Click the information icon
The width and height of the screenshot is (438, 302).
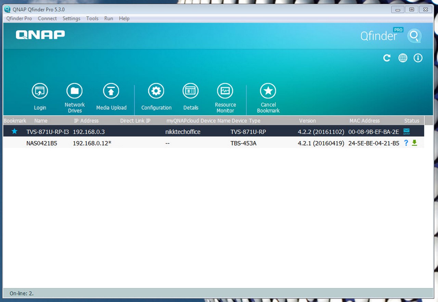coord(418,58)
